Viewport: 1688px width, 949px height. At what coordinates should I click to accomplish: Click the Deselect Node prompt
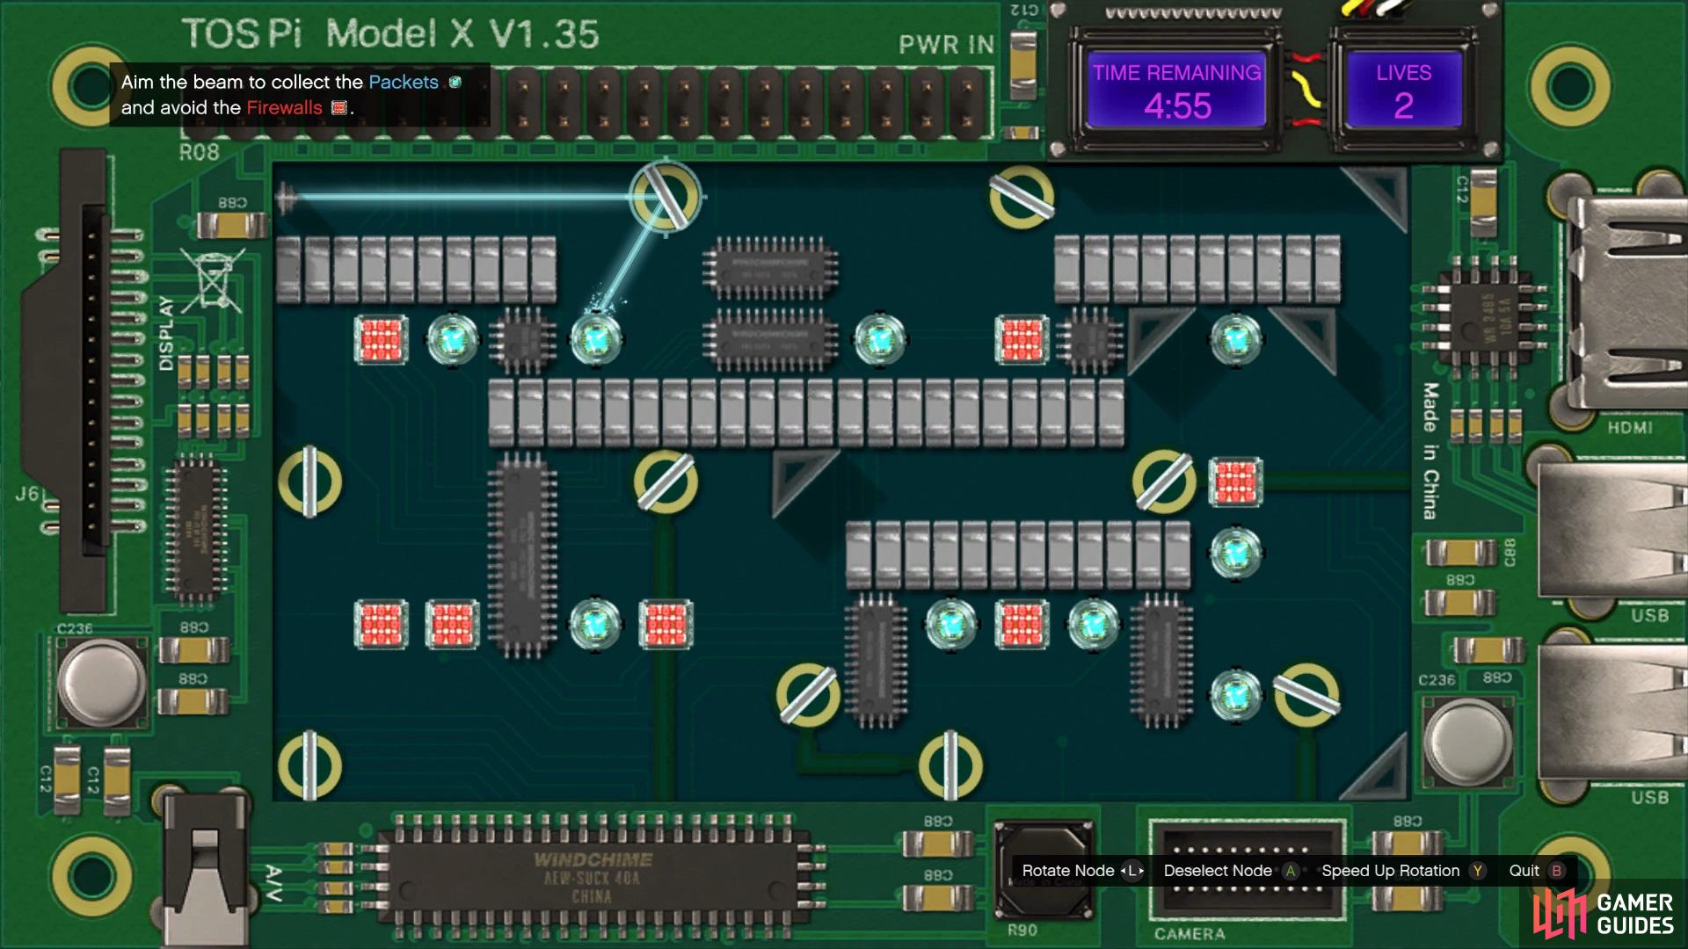point(1231,871)
